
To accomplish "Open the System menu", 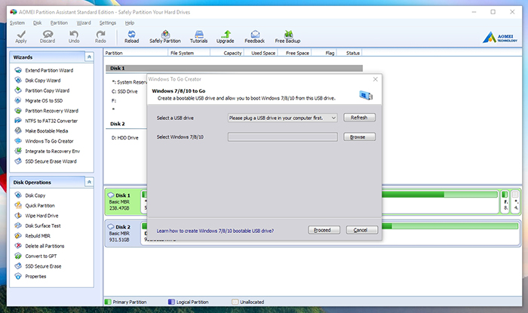I will tap(17, 23).
